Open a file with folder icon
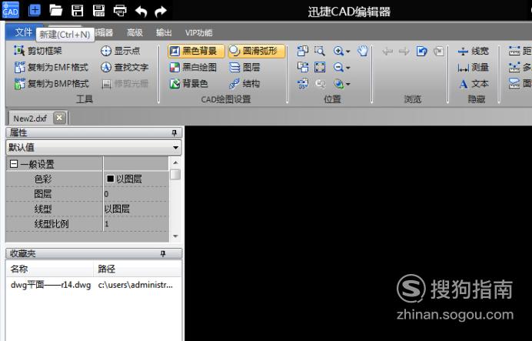 click(56, 11)
